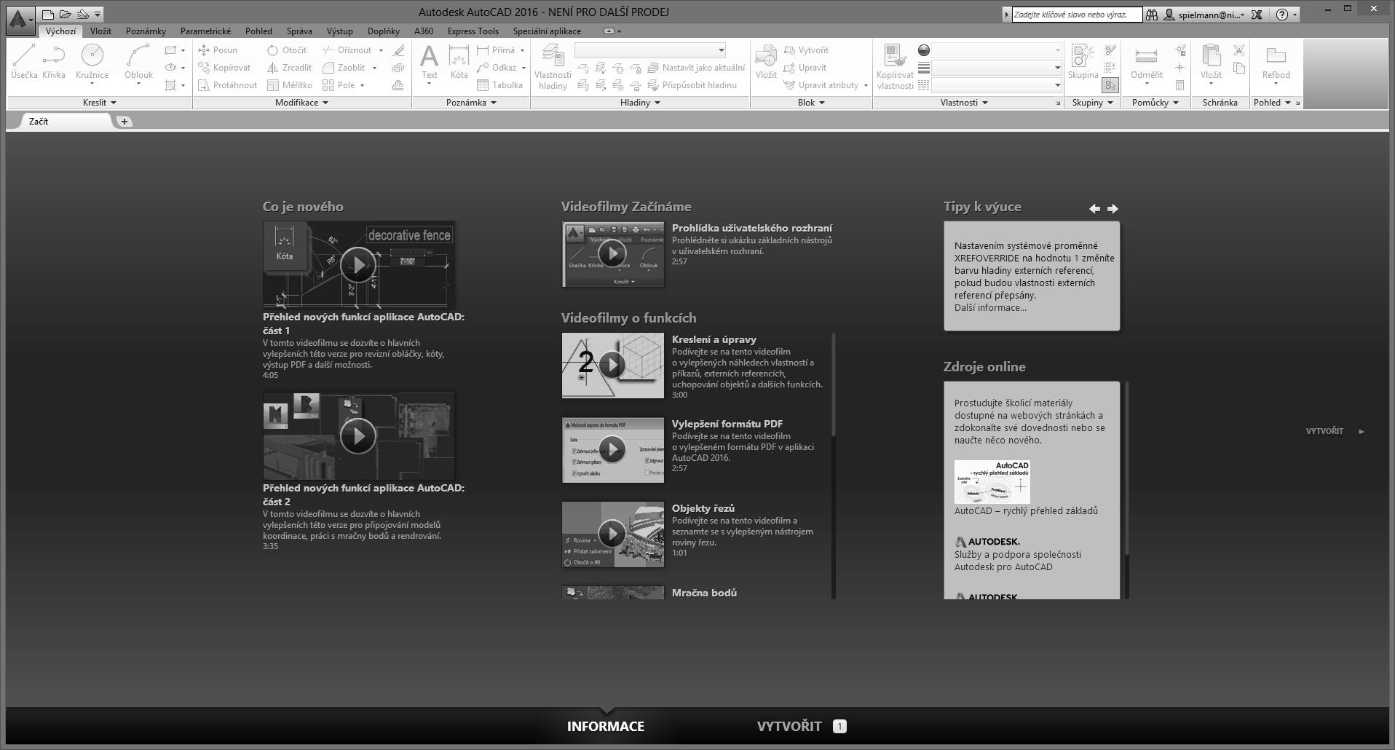This screenshot has width=1395, height=750.
Task: Play the AutoCAD část 1 overview video
Action: pos(358,265)
